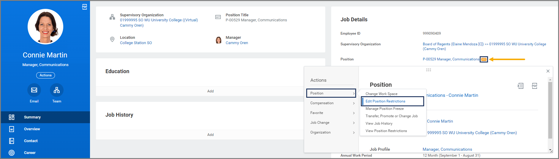Open the Team org chart icon
This screenshot has width=559, height=159.
pyautogui.click(x=57, y=90)
